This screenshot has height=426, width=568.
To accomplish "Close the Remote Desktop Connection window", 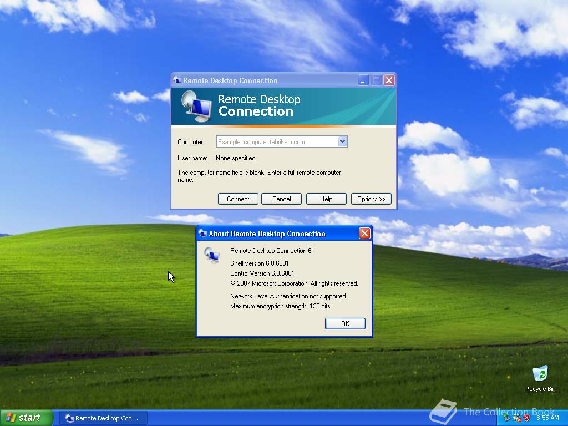I will tap(389, 80).
